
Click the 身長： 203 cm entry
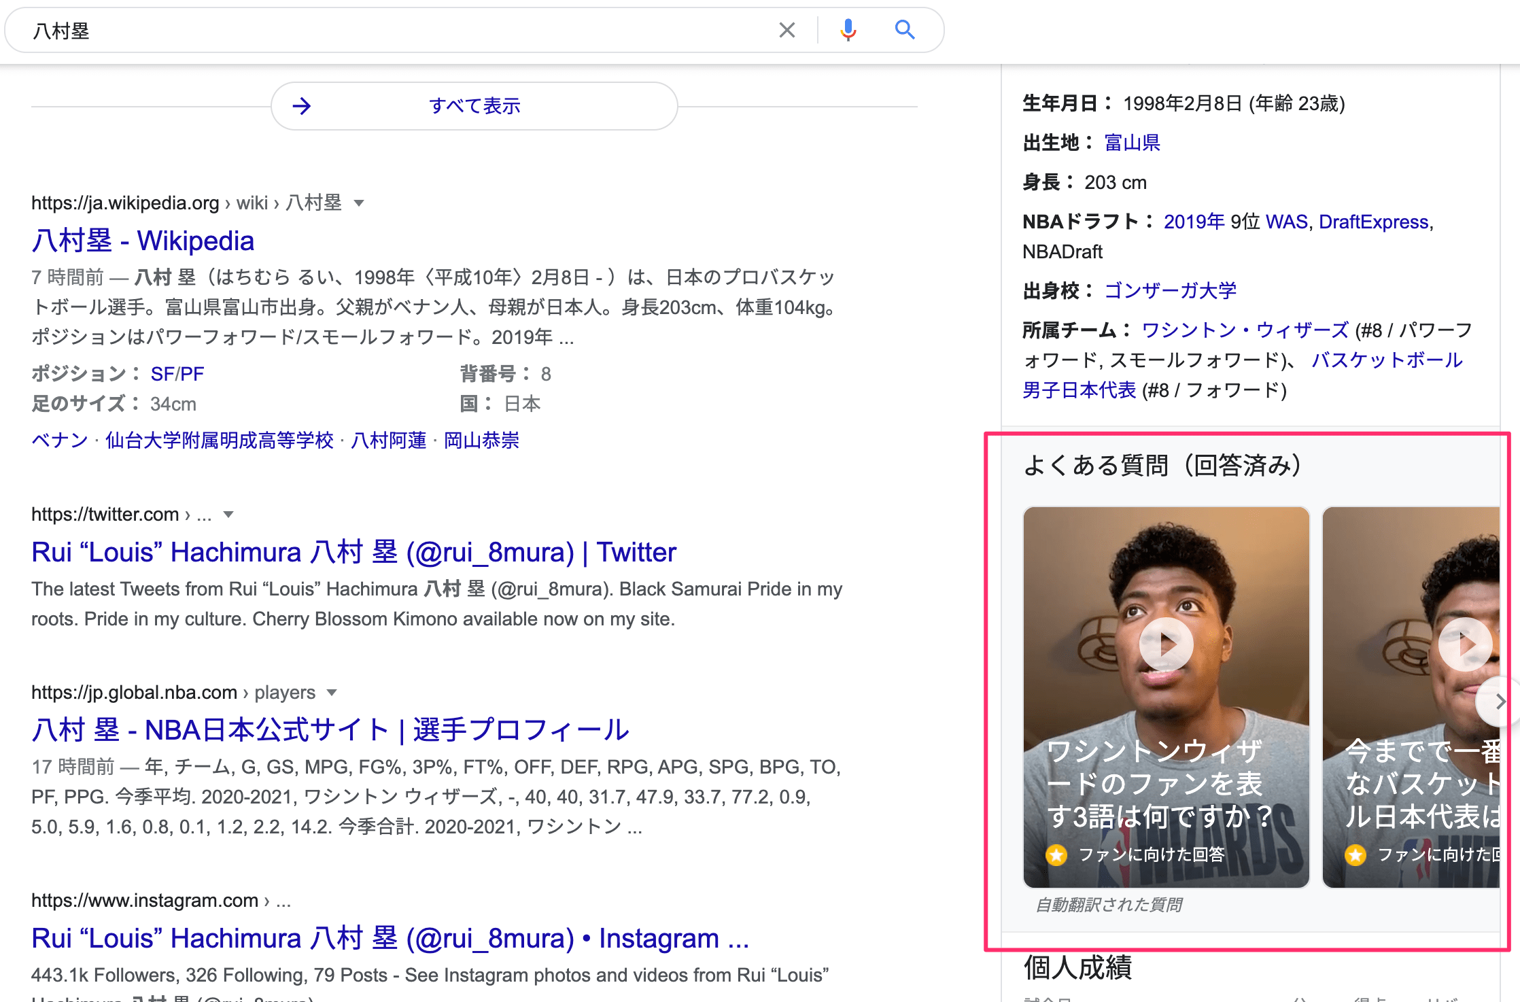(x=1085, y=182)
